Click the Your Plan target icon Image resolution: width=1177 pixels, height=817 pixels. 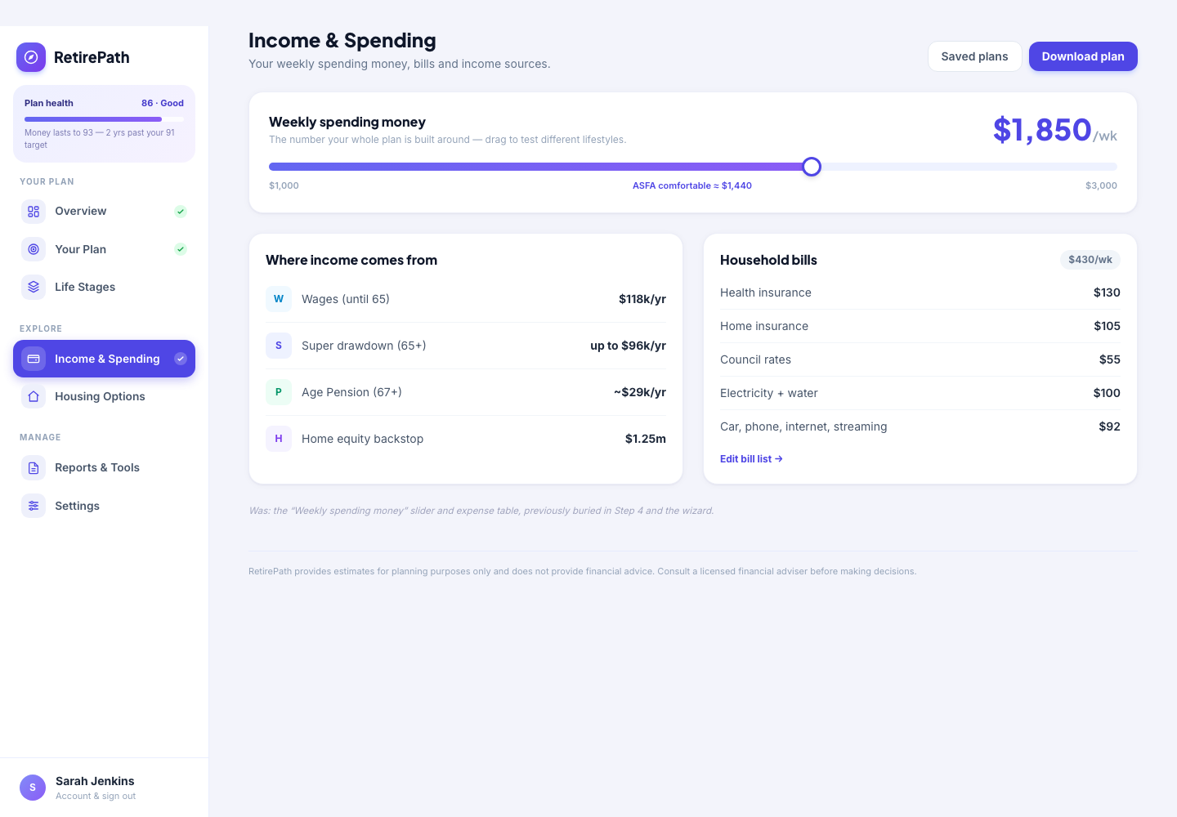click(x=34, y=249)
